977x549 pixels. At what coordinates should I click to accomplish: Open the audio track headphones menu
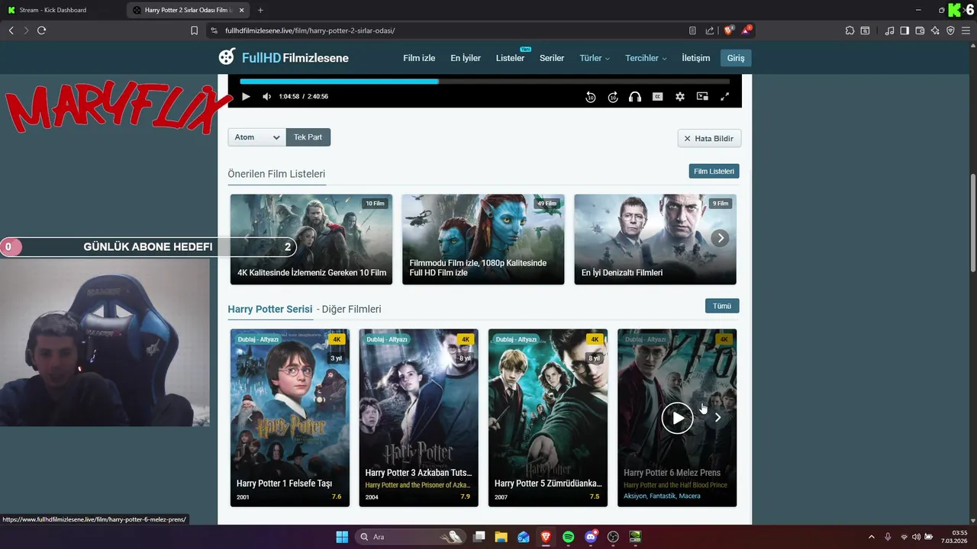(635, 97)
